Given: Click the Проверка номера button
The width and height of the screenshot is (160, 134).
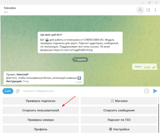Looking at the screenshot, I should [41, 120].
